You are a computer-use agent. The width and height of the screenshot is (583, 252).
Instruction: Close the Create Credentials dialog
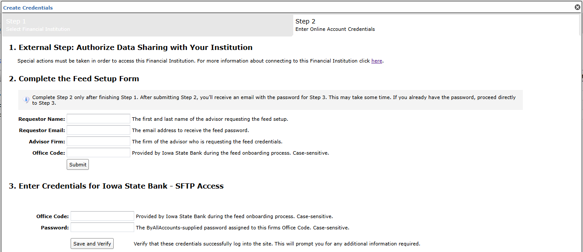577,7
